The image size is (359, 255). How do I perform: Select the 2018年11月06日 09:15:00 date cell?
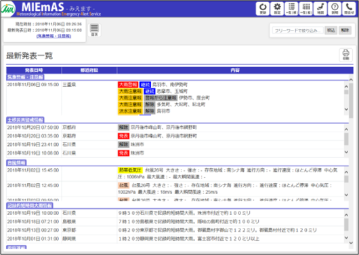click(x=33, y=85)
